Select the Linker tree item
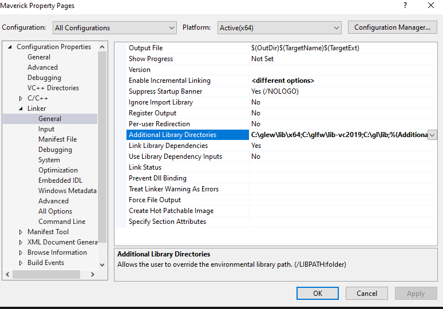 [37, 109]
